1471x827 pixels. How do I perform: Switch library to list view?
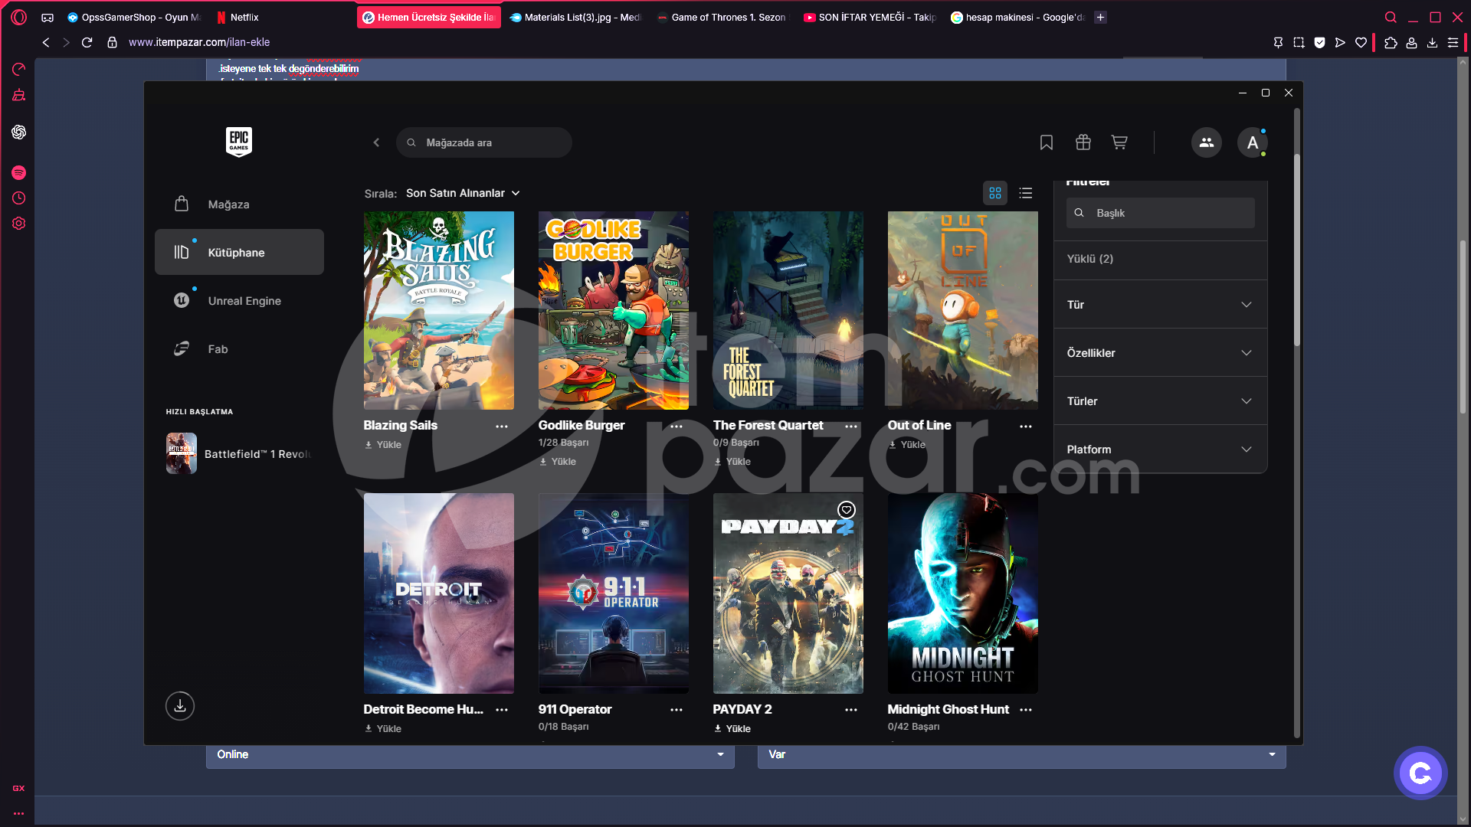point(1026,193)
